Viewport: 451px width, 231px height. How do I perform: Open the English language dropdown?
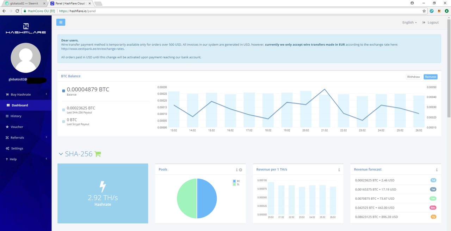click(x=409, y=23)
